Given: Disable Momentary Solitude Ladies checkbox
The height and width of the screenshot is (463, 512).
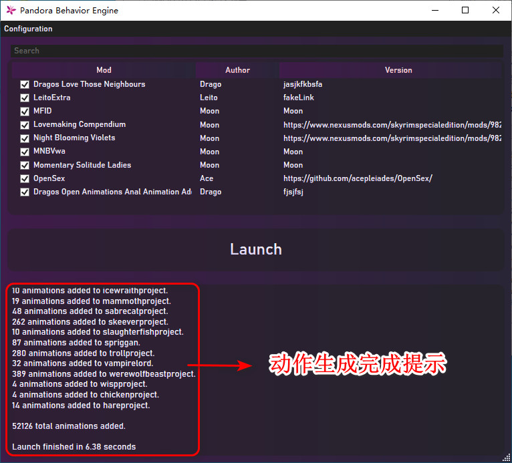Looking at the screenshot, I should click(25, 165).
